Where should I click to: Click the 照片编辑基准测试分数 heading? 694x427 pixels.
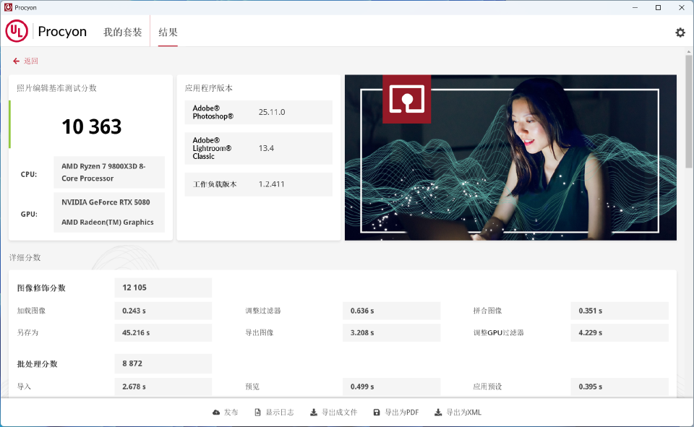point(56,88)
